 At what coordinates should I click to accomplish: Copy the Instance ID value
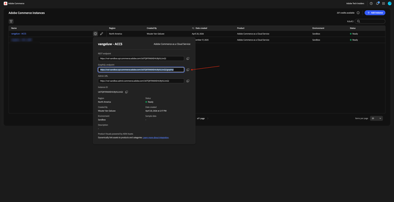(127, 92)
